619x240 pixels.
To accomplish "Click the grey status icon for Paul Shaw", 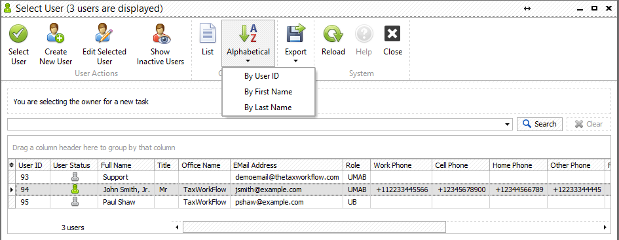I will [75, 202].
